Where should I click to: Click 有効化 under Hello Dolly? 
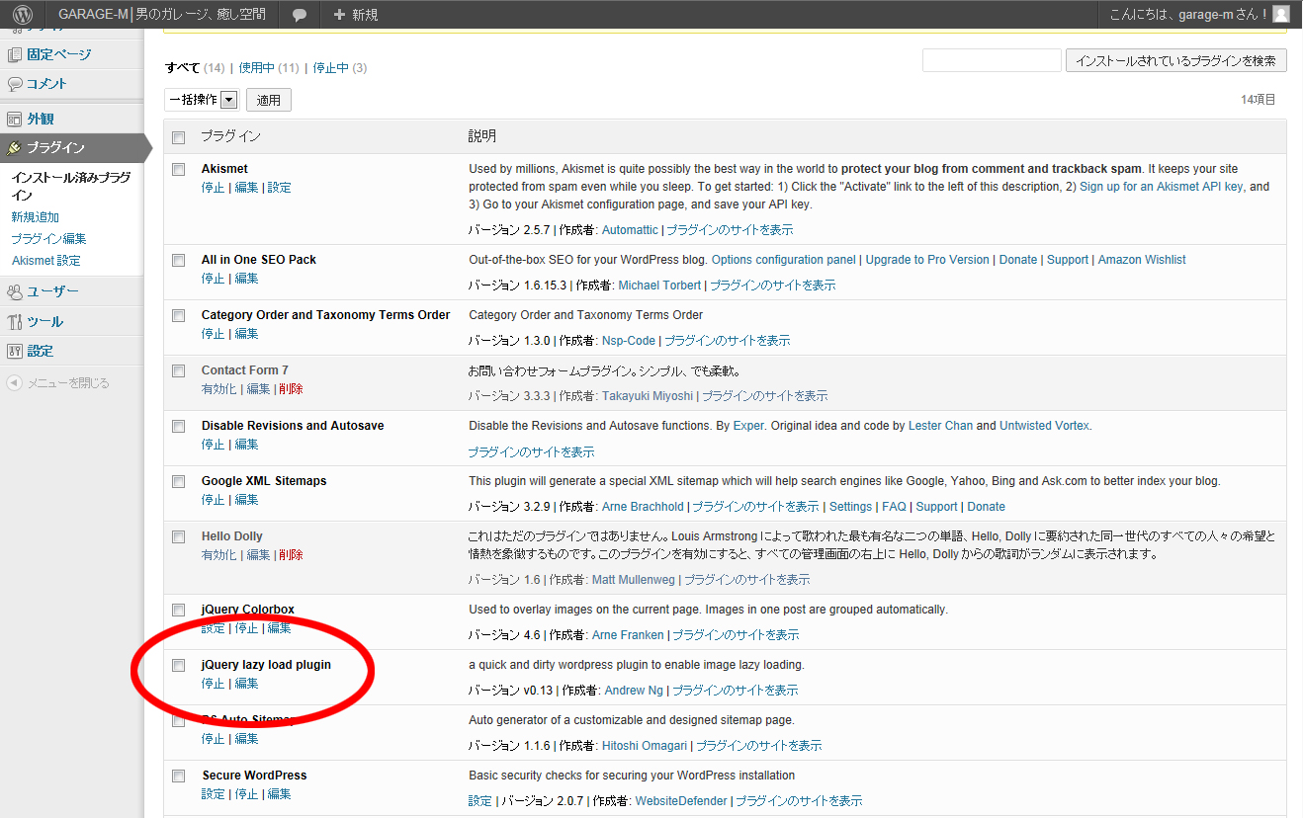click(218, 555)
